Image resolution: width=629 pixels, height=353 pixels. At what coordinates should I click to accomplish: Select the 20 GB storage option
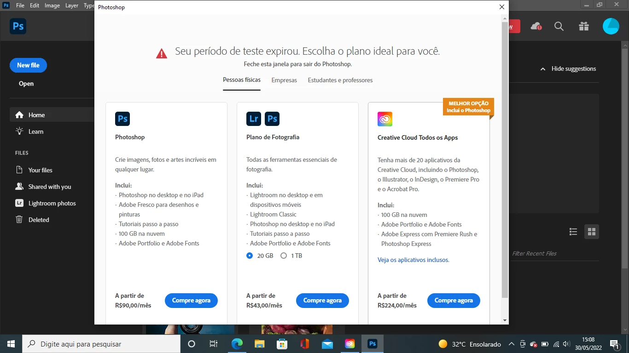[x=250, y=256]
